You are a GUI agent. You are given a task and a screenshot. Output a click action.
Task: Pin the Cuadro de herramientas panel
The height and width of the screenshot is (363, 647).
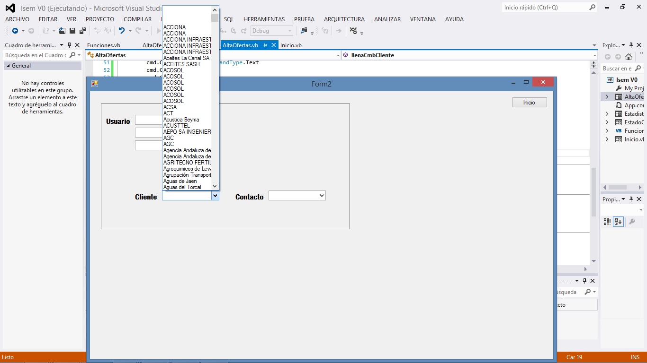[x=70, y=45]
